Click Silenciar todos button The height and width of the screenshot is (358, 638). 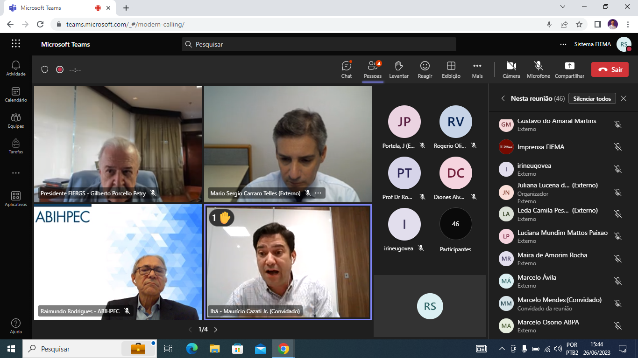click(592, 98)
